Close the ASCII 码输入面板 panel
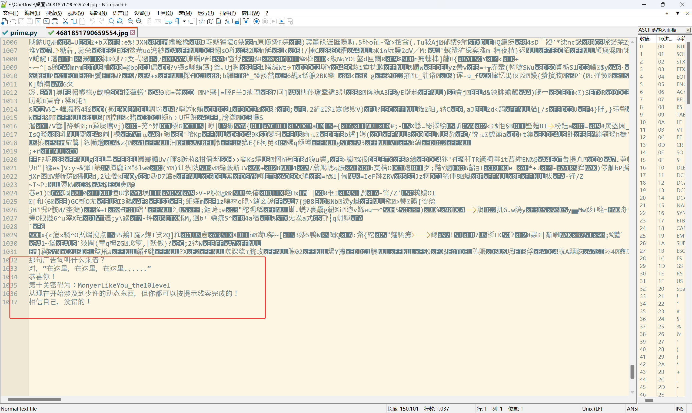This screenshot has width=692, height=413. (x=688, y=30)
